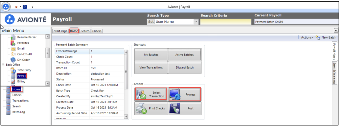The height and width of the screenshot is (126, 339).
Task: Click the Select Transaction action button
Action: click(x=151, y=95)
